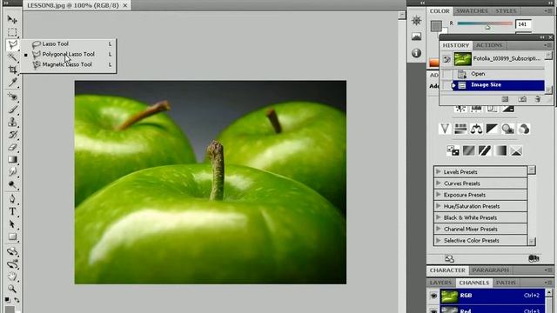Screen dimensions: 557x313
Task: Select the Dodge tool
Action: coord(12,184)
